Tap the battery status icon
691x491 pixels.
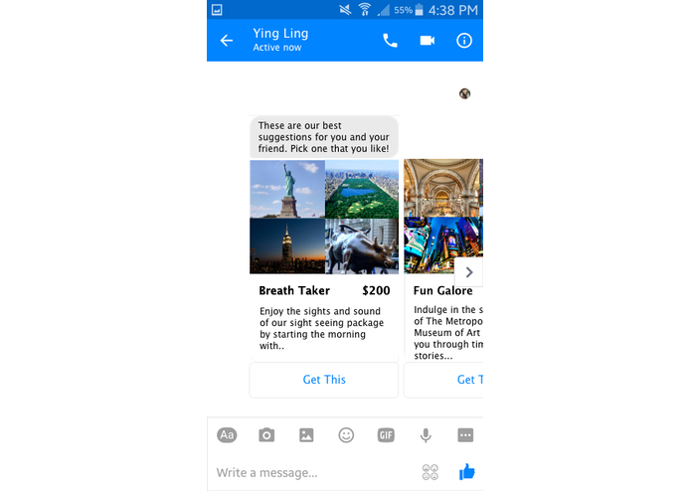click(420, 10)
